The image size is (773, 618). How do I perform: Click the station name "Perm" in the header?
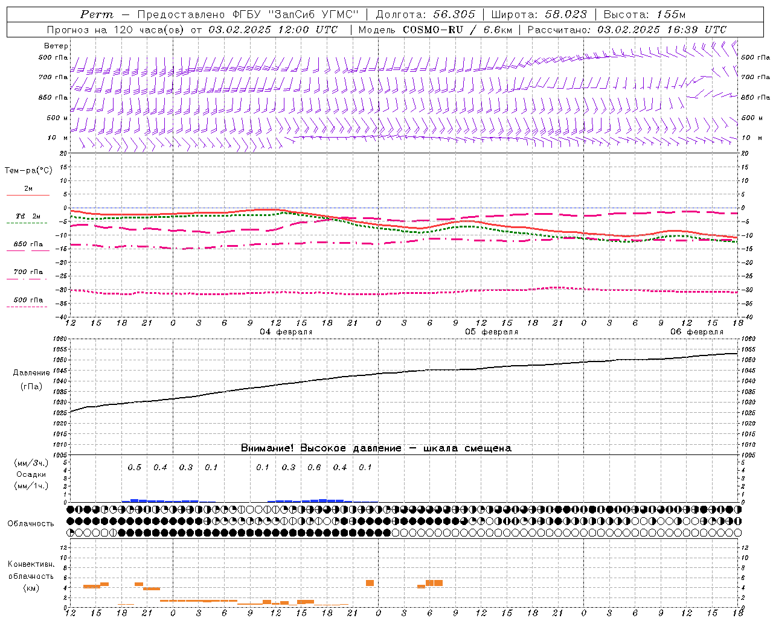[x=97, y=14]
